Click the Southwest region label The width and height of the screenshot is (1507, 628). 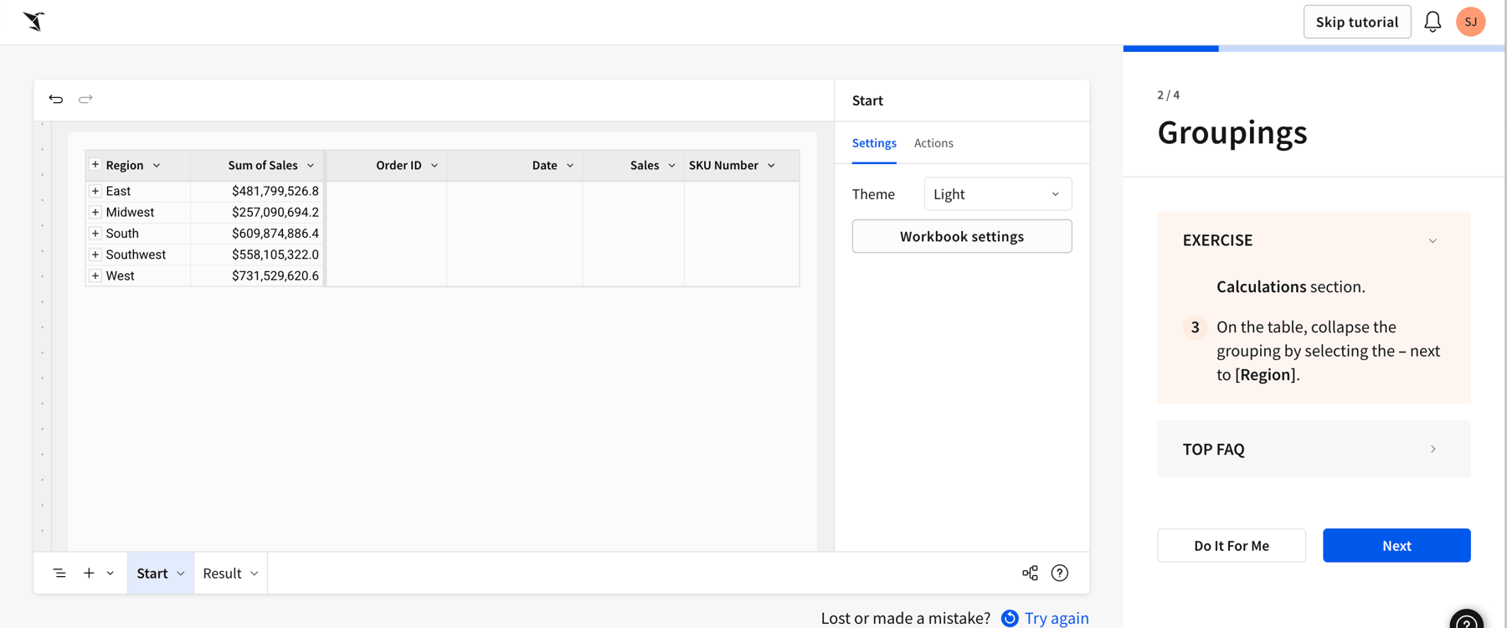click(x=136, y=255)
